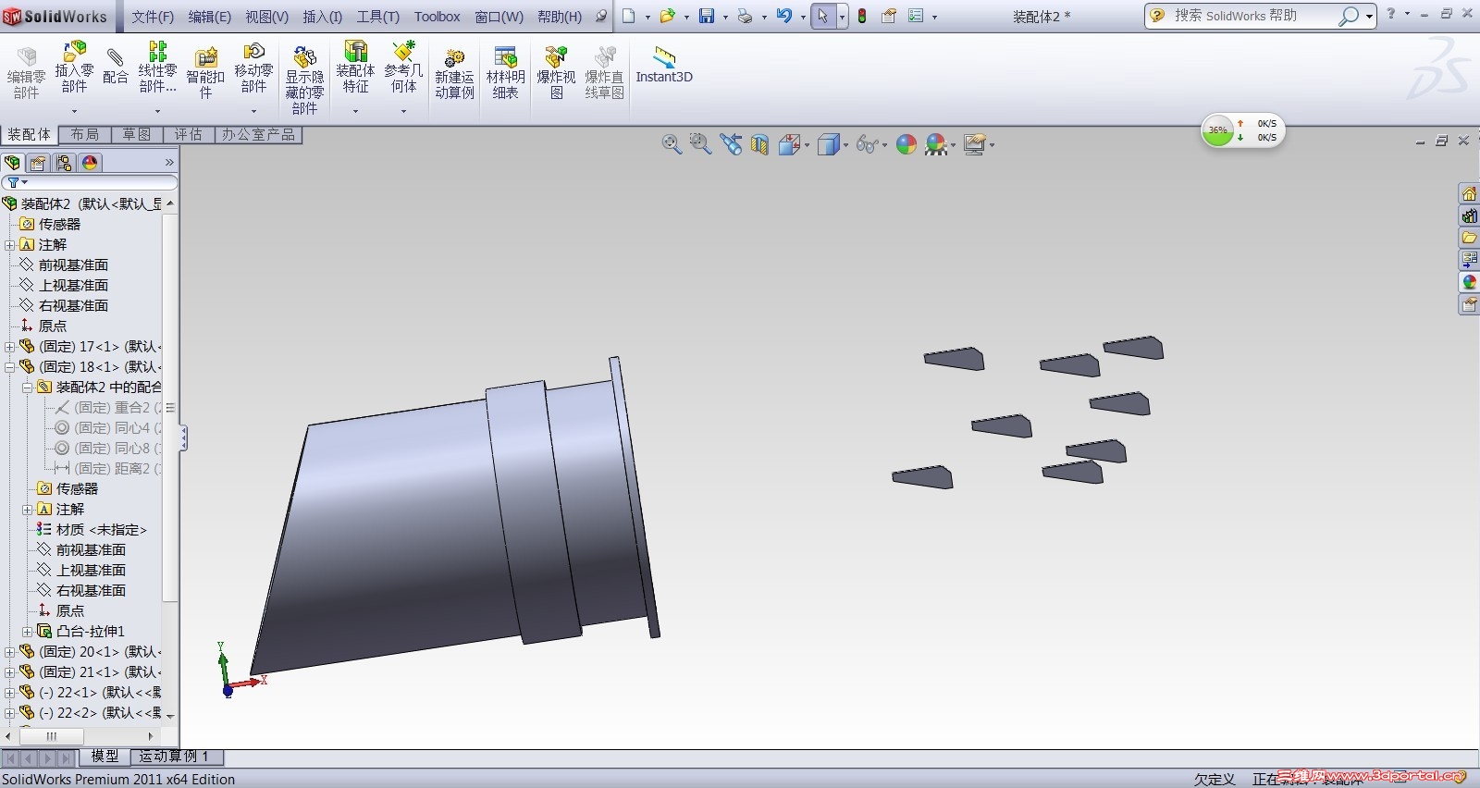
Task: Click Section View icon in view toolbar
Action: point(759,144)
